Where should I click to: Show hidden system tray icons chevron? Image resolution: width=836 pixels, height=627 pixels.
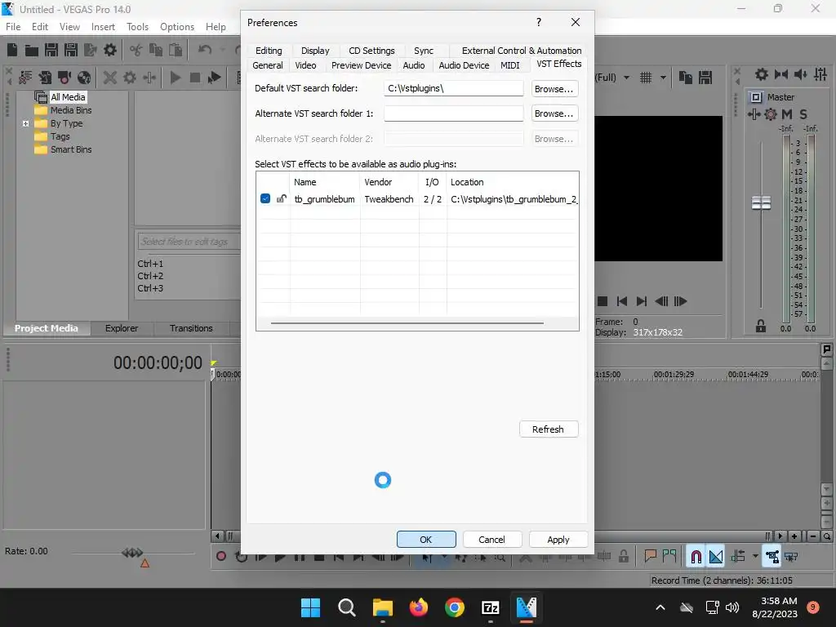click(660, 607)
